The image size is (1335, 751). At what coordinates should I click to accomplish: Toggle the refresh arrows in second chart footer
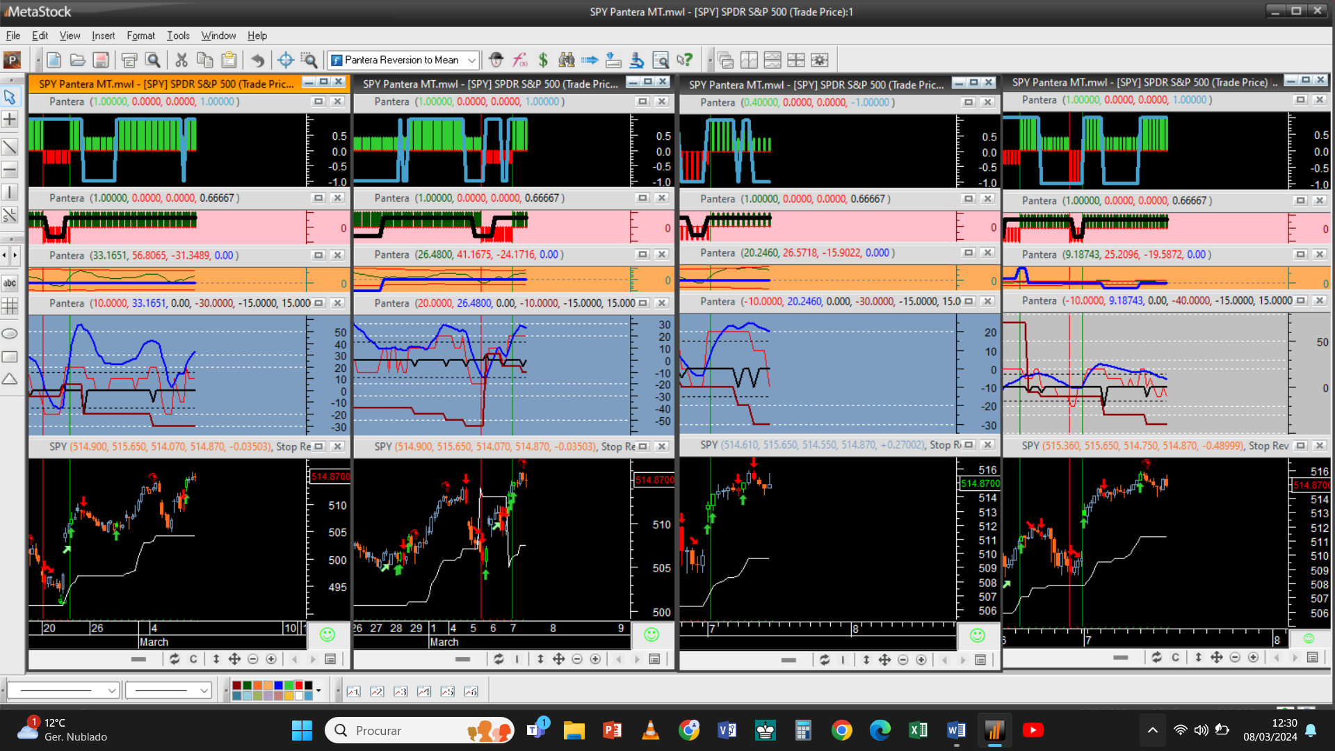499,659
